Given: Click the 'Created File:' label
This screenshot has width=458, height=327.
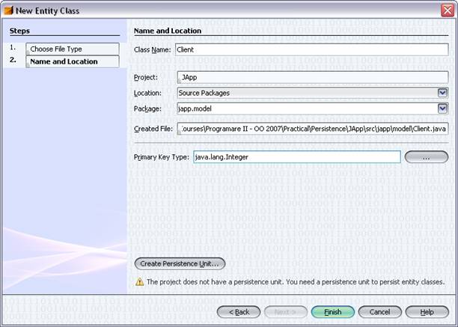Looking at the screenshot, I should 153,129.
